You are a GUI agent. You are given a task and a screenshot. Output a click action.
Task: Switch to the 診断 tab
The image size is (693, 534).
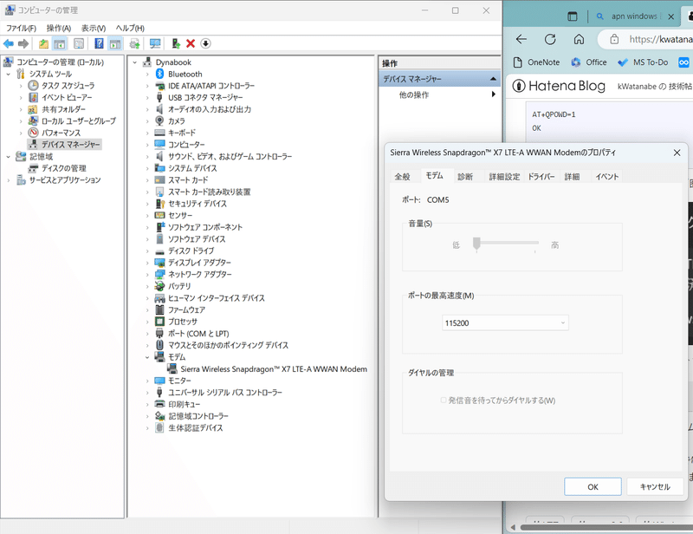[x=465, y=177]
